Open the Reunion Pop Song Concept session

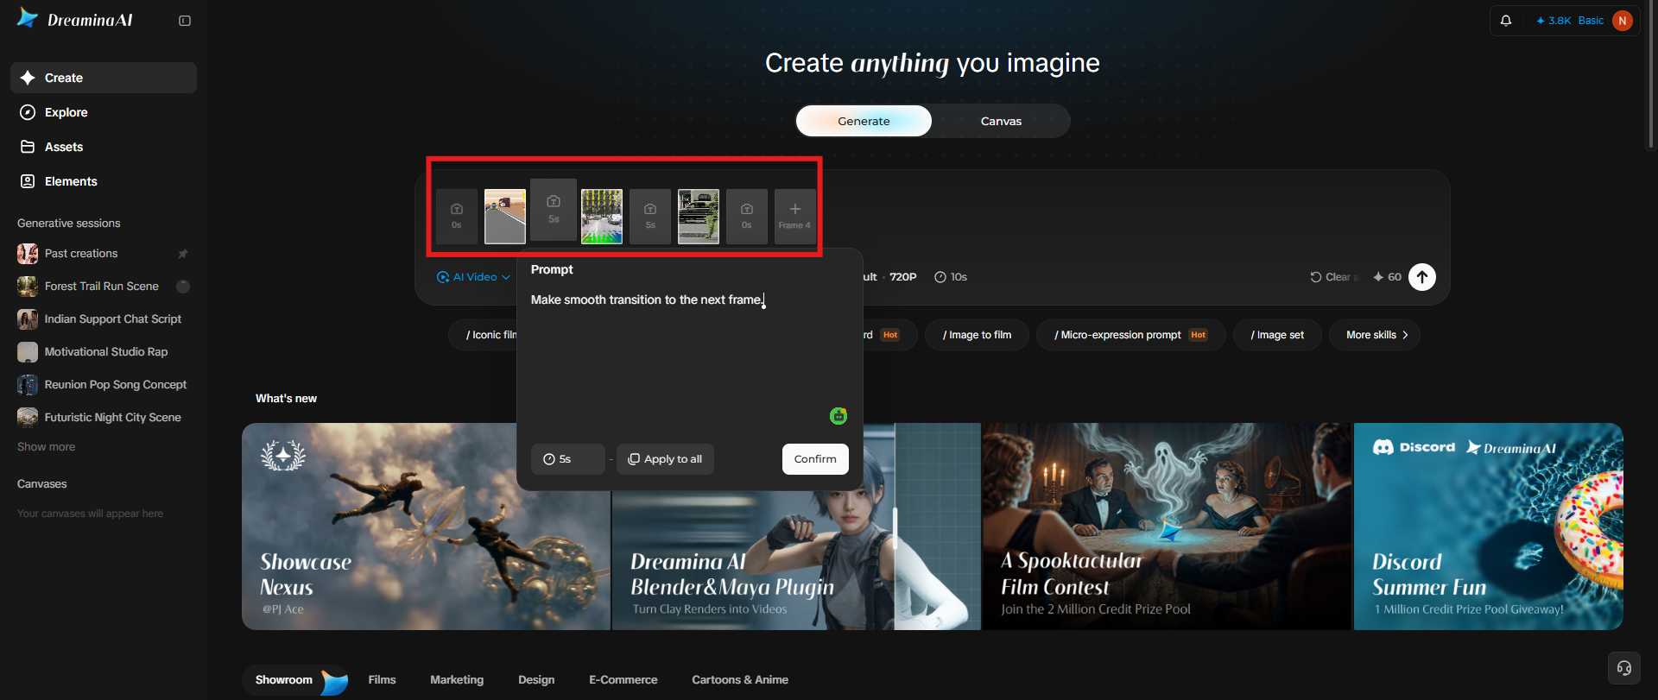click(104, 385)
